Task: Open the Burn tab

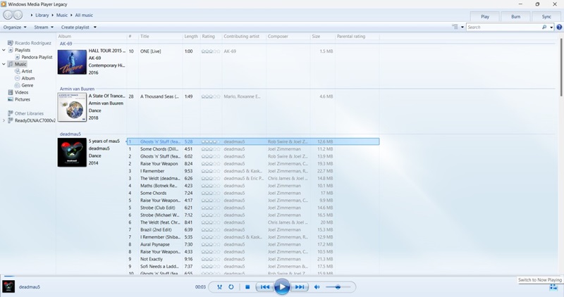Action: [x=515, y=16]
